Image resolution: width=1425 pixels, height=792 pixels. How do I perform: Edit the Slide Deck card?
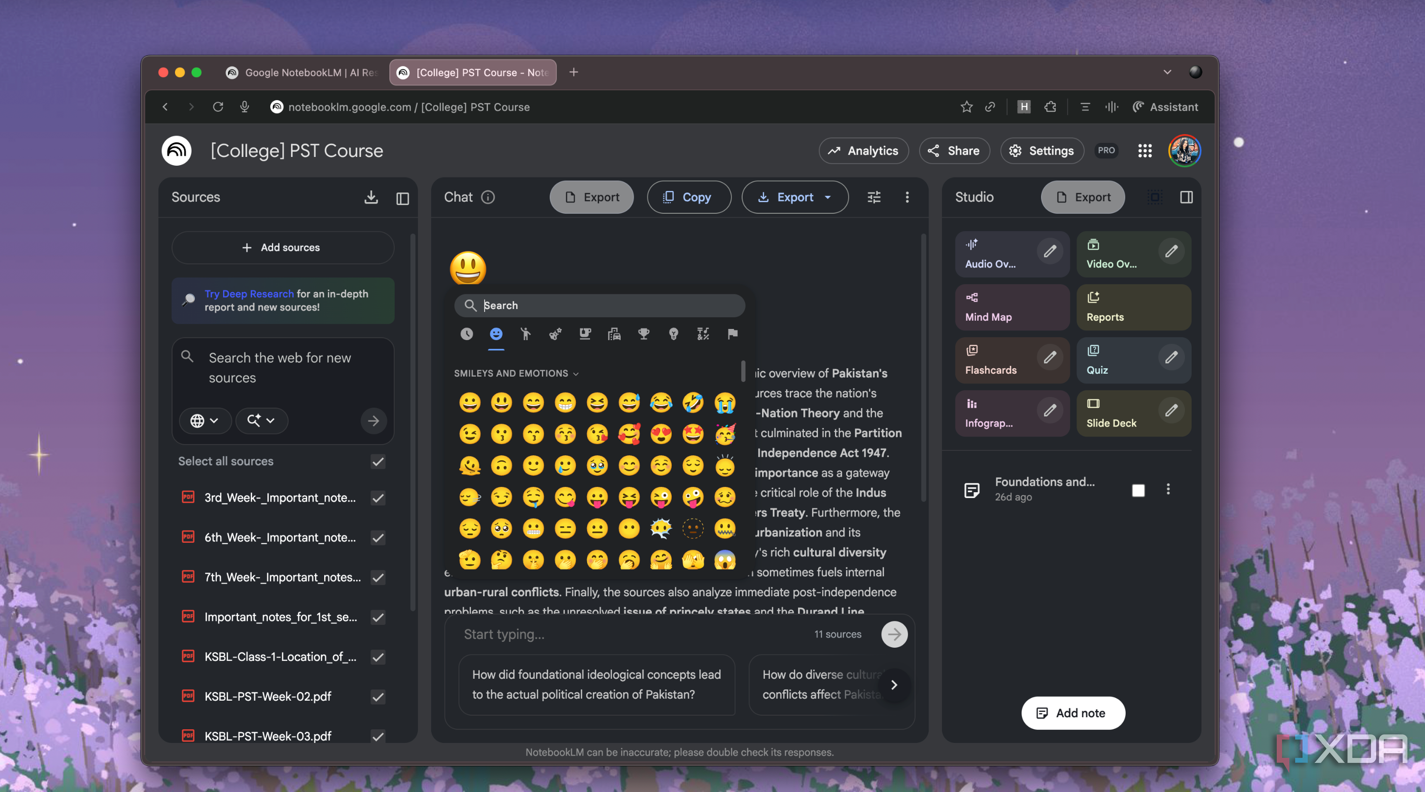point(1171,411)
